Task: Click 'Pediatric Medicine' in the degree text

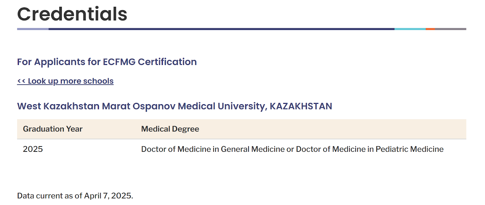Action: [410, 149]
